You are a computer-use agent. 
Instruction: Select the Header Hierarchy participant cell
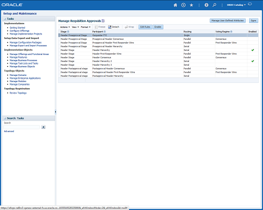click(101, 50)
